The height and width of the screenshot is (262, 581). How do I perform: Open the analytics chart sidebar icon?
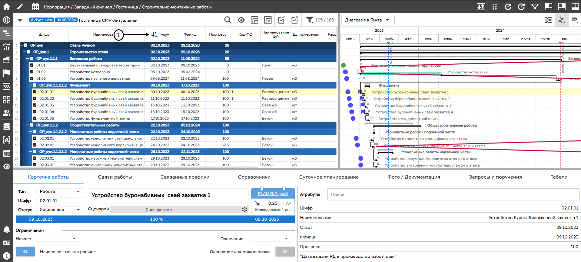[6, 46]
